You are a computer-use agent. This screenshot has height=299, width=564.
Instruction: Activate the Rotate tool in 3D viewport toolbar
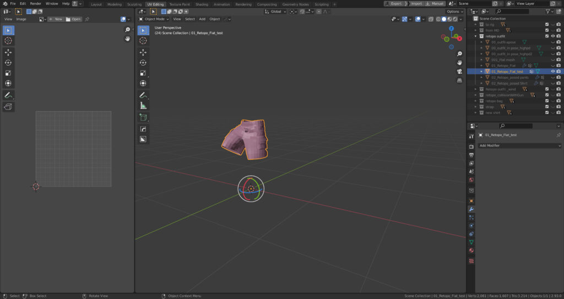point(143,62)
